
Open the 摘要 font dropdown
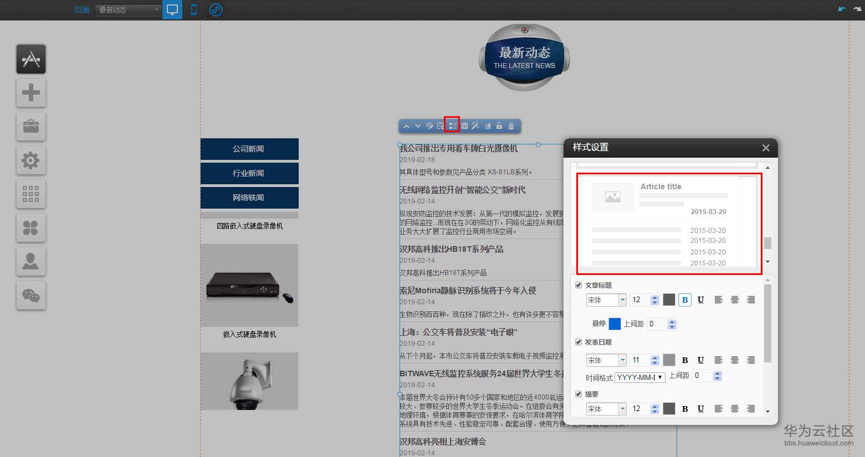(606, 409)
